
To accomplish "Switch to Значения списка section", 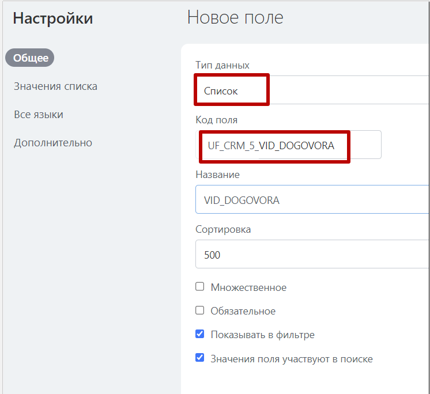I will click(x=55, y=86).
